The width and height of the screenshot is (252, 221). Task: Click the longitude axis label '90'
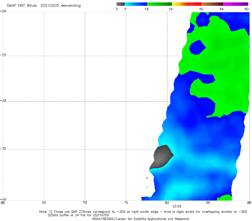point(249,203)
